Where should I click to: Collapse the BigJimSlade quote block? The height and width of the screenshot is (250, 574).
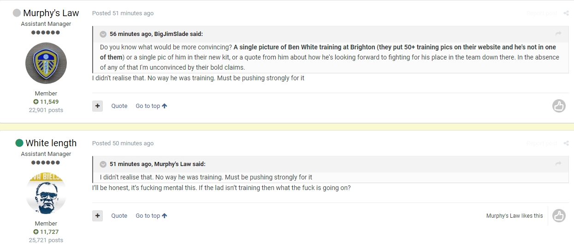click(103, 34)
